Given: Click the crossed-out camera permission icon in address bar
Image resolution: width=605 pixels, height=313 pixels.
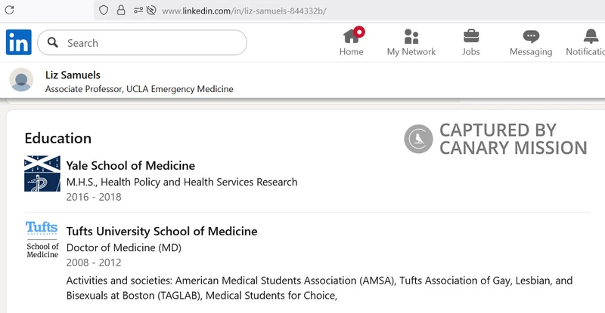Looking at the screenshot, I should pyautogui.click(x=151, y=11).
